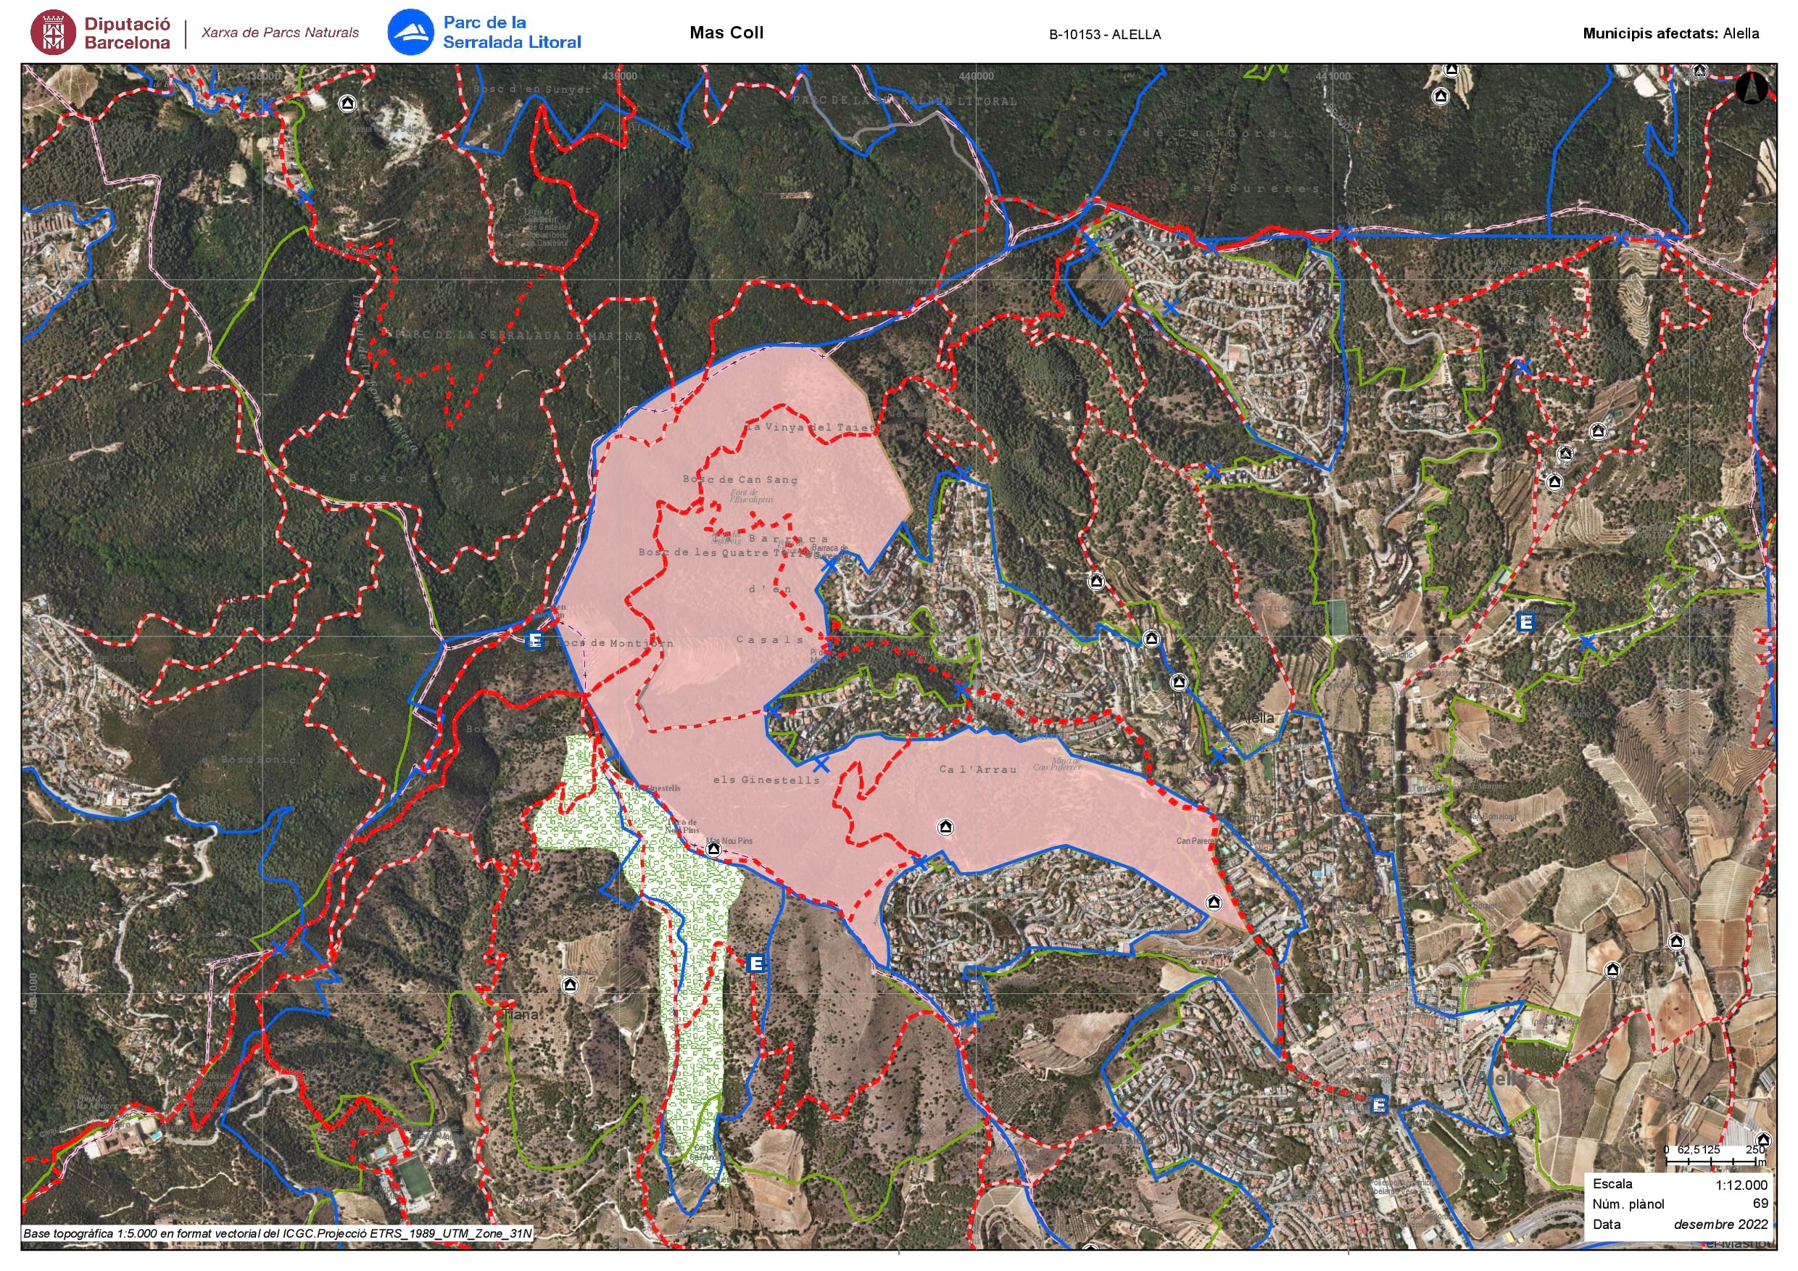The image size is (1798, 1271).
Task: Click the E marker in Alella town centre
Action: coord(1378,1105)
